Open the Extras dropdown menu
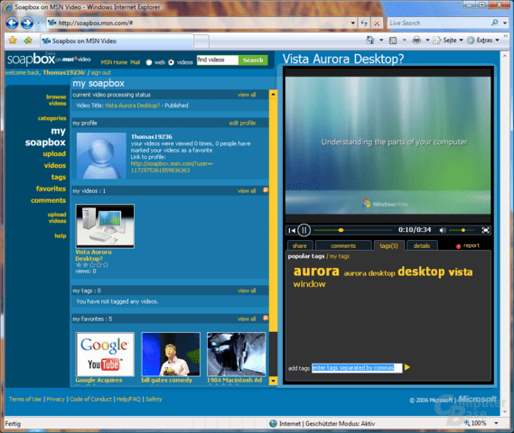The image size is (514, 433). (483, 41)
